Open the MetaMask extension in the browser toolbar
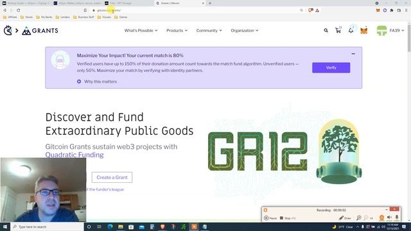 (378, 10)
